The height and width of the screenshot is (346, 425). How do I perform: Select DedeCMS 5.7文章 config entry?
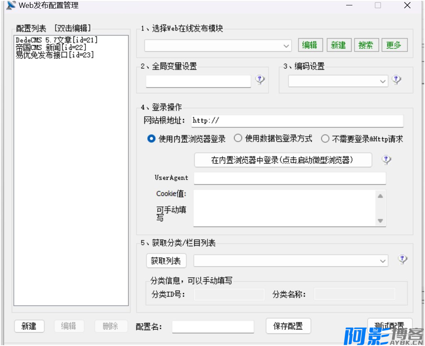[56, 40]
